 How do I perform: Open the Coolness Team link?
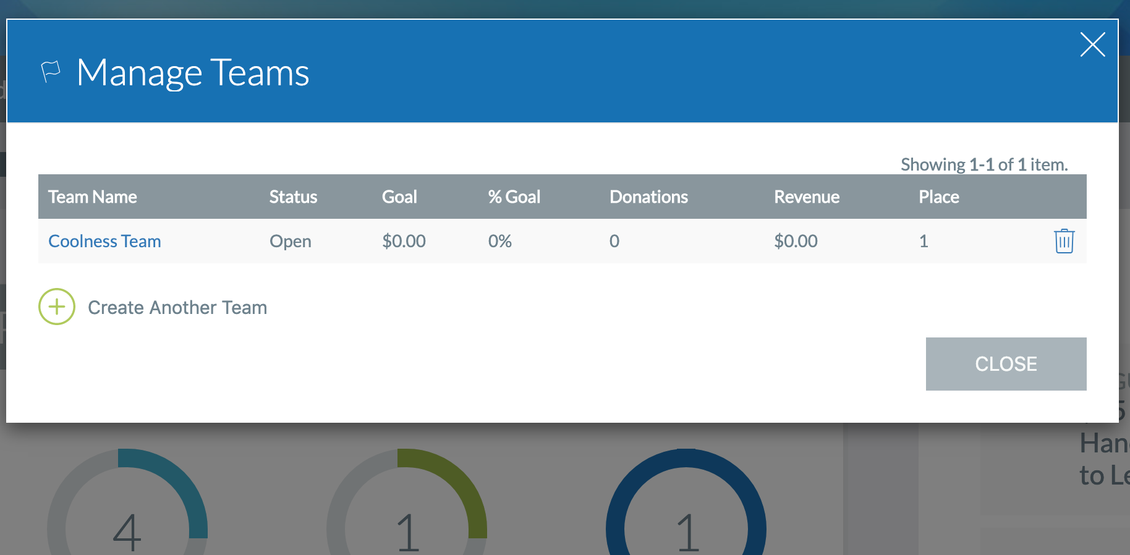[104, 241]
